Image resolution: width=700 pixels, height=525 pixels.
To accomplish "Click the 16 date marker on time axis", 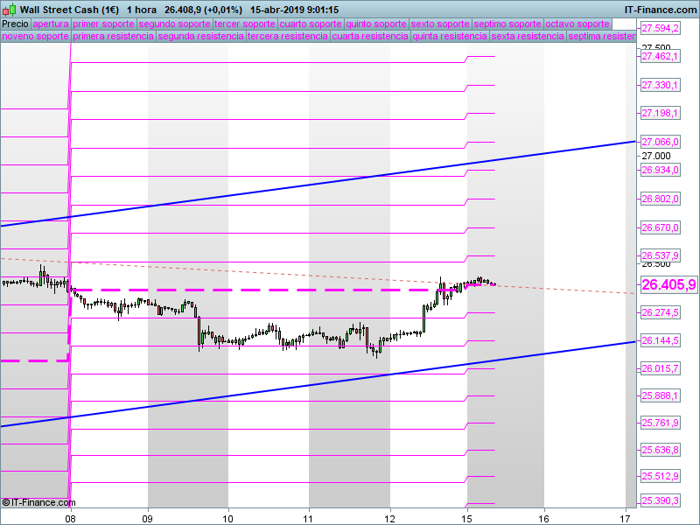I will tap(543, 518).
